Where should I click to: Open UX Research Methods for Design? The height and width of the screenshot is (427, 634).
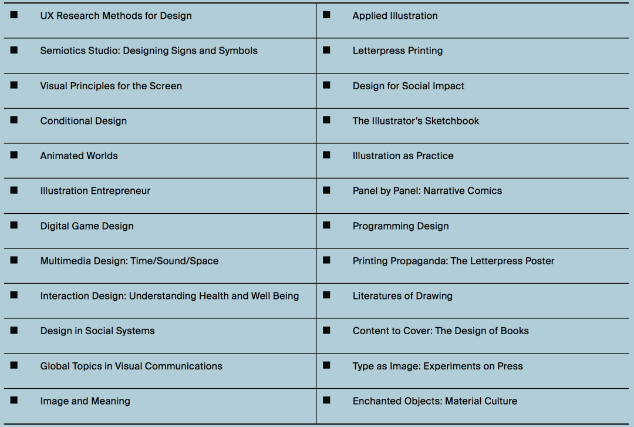[116, 16]
